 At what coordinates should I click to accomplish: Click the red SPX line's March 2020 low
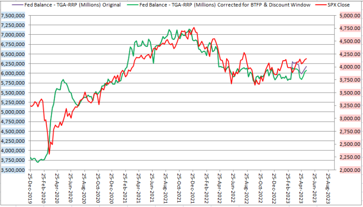pyautogui.click(x=50, y=153)
